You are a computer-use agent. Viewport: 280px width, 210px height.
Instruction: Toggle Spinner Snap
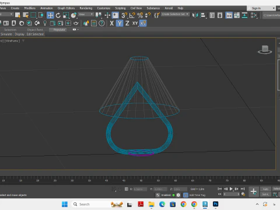(148, 15)
